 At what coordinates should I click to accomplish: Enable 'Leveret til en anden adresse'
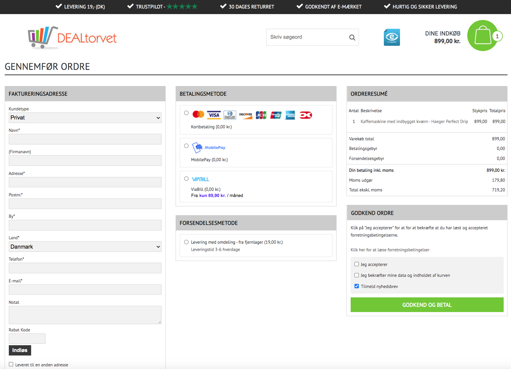tap(11, 364)
